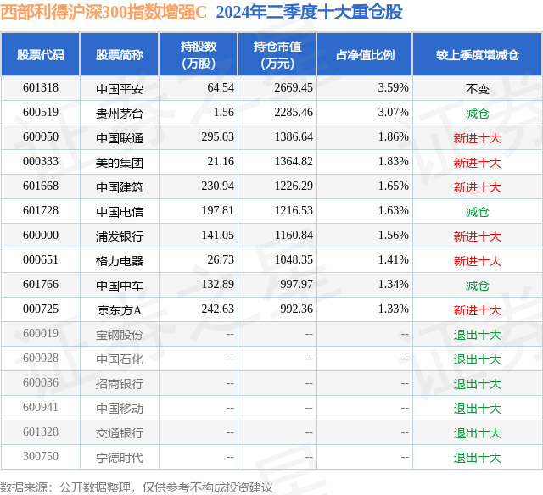543x495 pixels.
Task: Click share count 295.03
Action: click(x=218, y=137)
